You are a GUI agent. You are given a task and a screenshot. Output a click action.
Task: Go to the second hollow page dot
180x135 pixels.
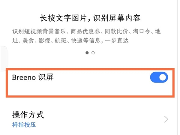click(x=93, y=53)
